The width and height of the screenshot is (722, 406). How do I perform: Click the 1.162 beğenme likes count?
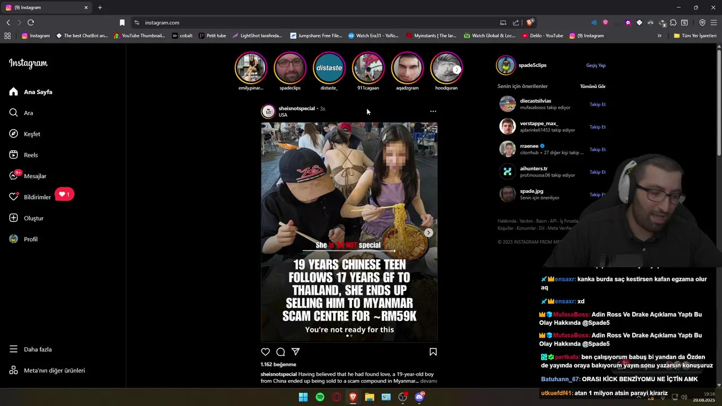pyautogui.click(x=278, y=365)
